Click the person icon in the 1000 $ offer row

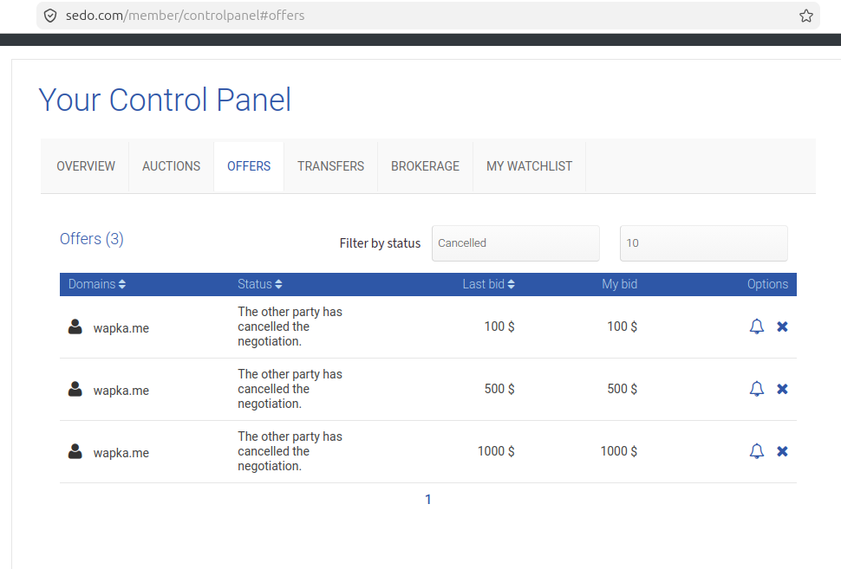pyautogui.click(x=75, y=451)
